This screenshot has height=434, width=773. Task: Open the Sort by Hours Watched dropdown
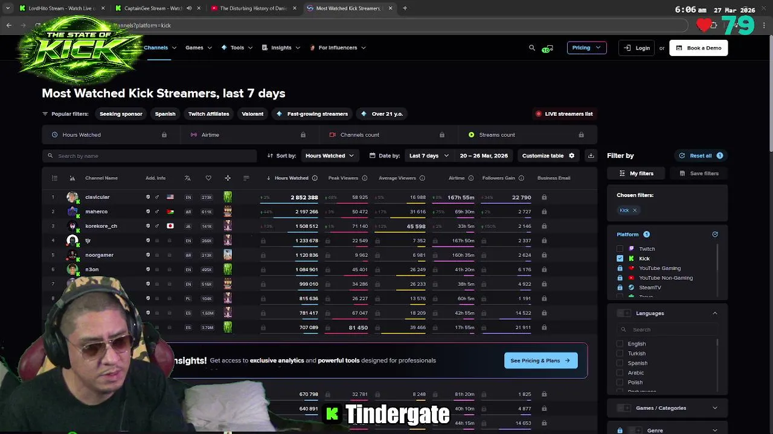[x=329, y=156]
